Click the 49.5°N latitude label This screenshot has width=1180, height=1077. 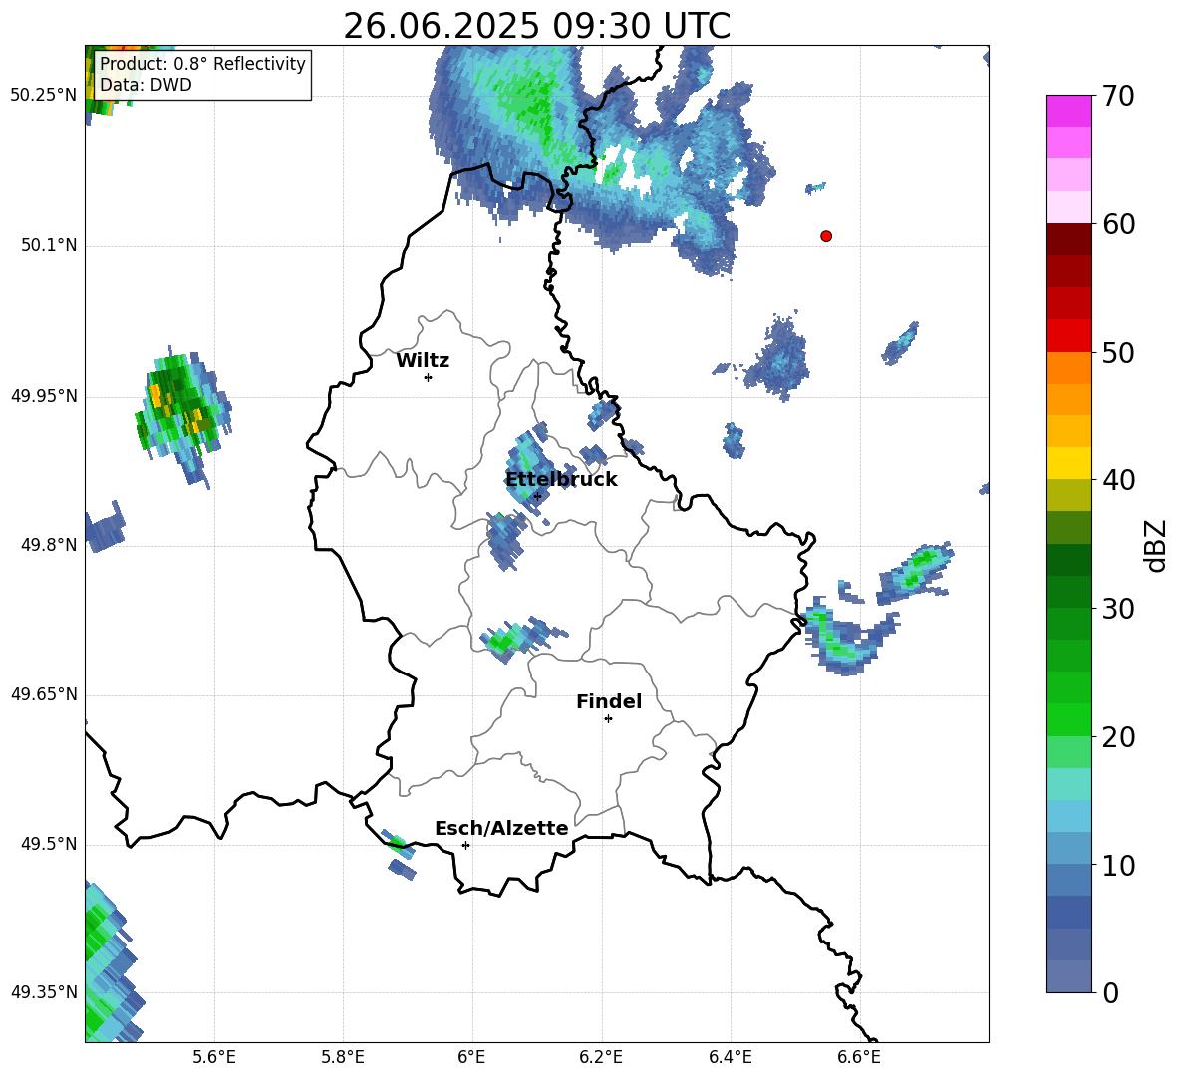pos(49,844)
